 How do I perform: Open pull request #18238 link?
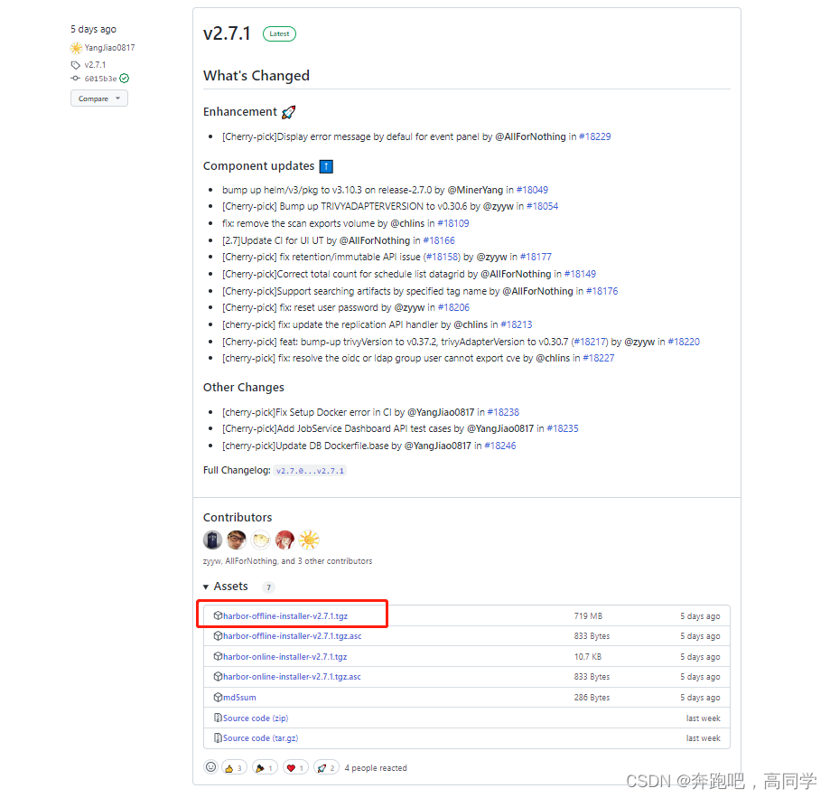503,412
